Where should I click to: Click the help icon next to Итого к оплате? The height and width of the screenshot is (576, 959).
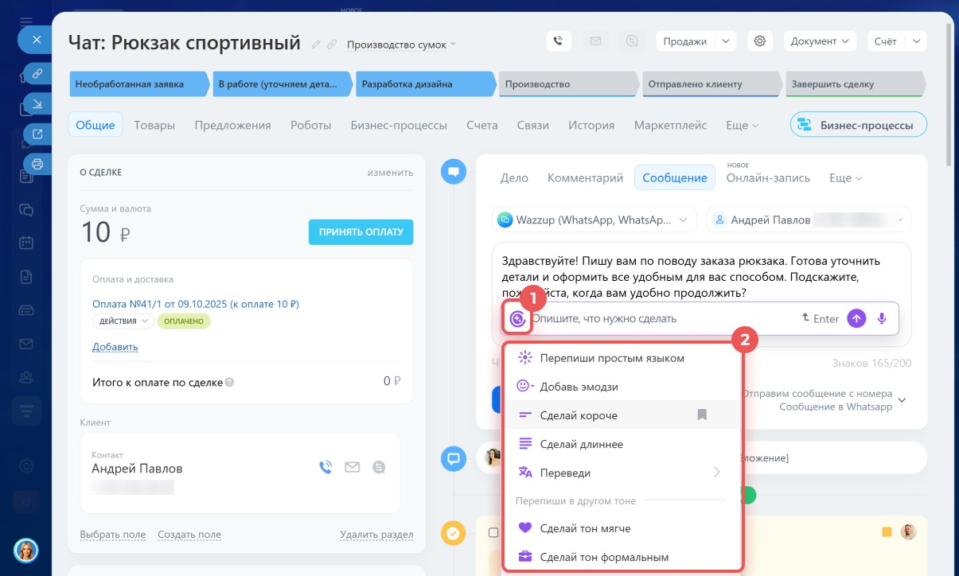pyautogui.click(x=230, y=382)
